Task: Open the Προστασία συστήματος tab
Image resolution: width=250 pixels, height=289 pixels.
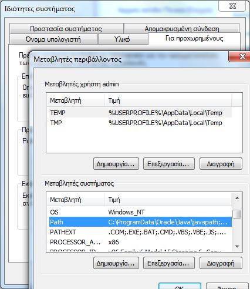Action: click(66, 29)
